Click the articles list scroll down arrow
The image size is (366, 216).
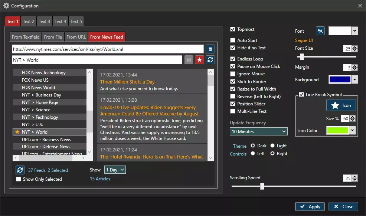tap(210, 158)
